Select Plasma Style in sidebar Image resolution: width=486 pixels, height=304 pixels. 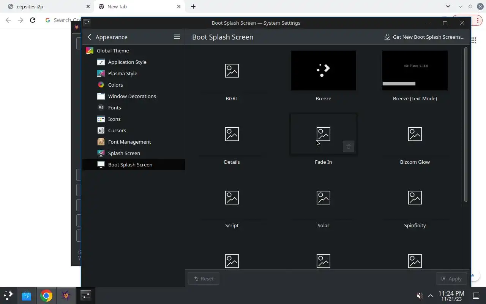point(134,73)
